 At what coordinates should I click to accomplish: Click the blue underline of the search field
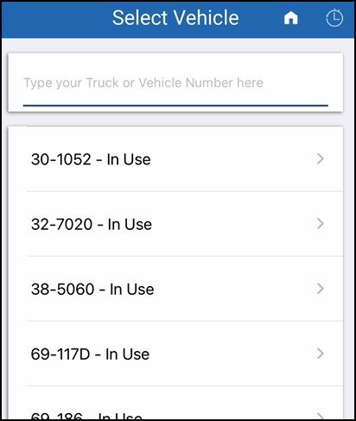tap(175, 105)
